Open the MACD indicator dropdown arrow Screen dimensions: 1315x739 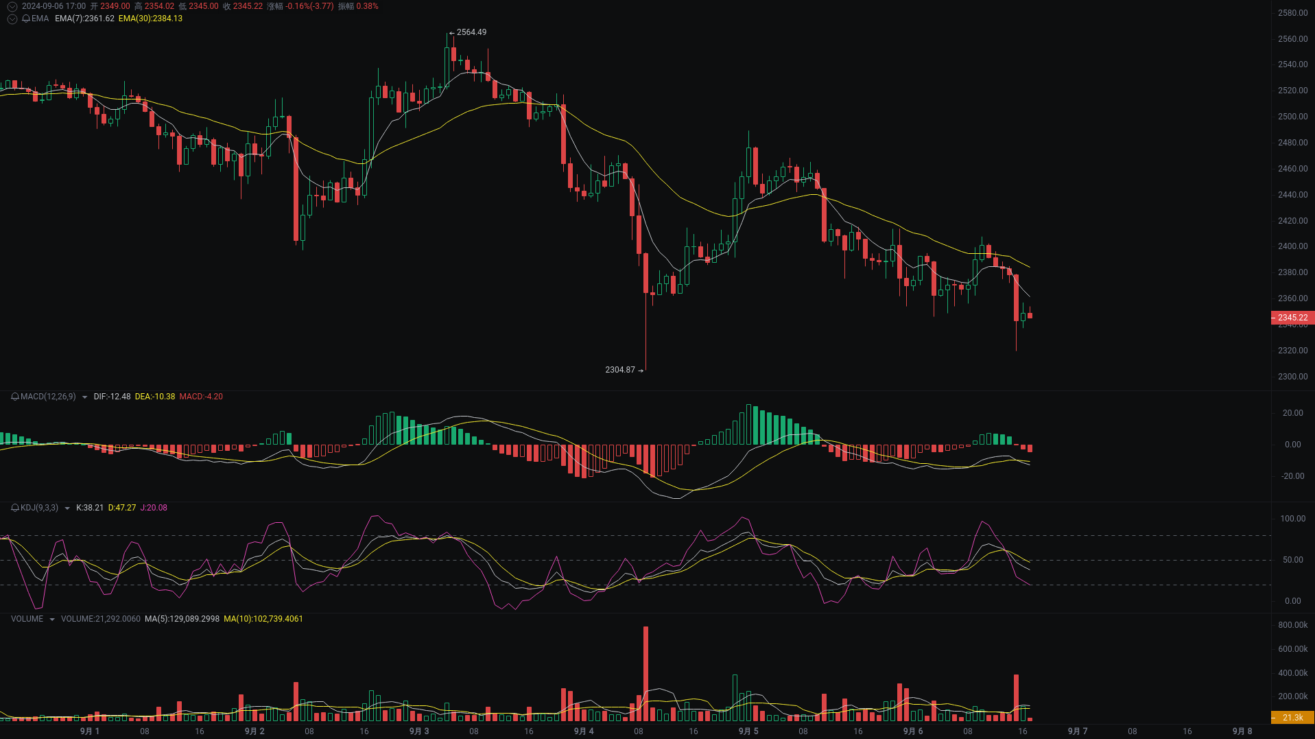pyautogui.click(x=84, y=397)
